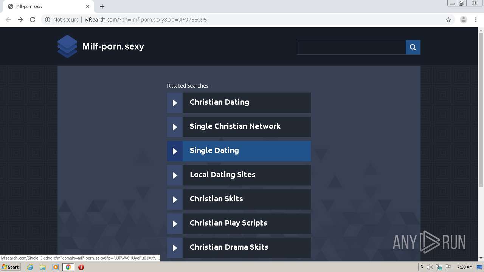The image size is (484, 272).
Task: Close the Milf-porn.sexy tab
Action: coord(88,6)
